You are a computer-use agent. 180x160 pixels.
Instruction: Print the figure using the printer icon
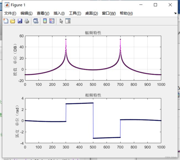click(27, 21)
